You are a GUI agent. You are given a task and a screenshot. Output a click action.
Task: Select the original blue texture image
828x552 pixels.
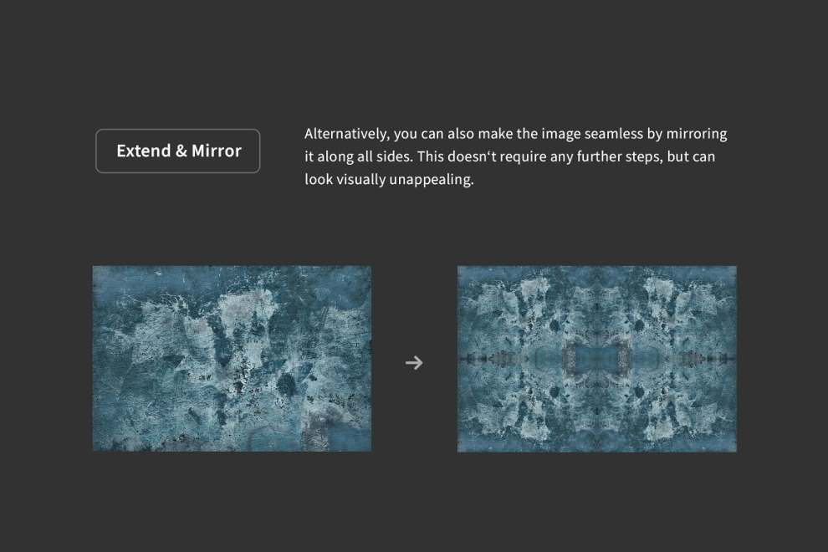click(x=232, y=359)
